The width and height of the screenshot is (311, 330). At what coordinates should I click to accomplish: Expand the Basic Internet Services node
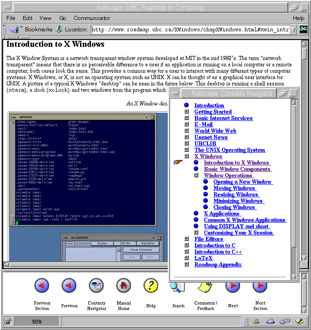pyautogui.click(x=186, y=118)
